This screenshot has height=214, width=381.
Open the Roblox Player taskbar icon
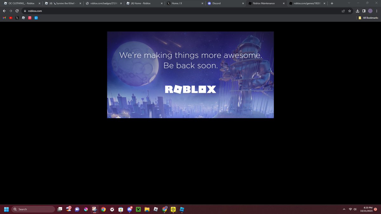156,209
